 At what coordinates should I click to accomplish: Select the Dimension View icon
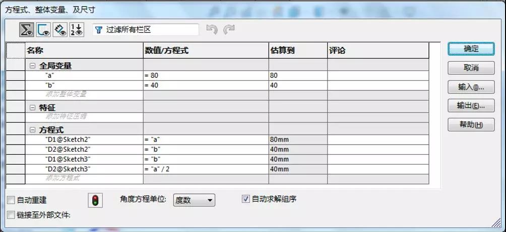point(60,30)
